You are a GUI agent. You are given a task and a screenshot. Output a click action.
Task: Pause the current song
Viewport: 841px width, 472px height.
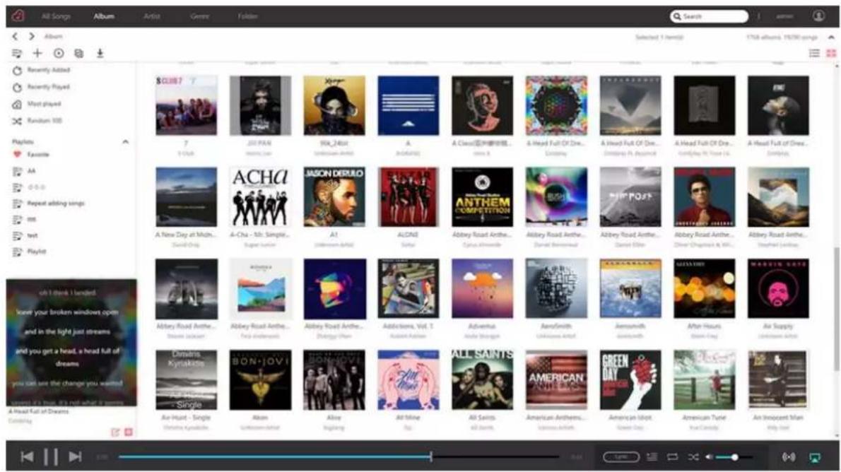(51, 457)
